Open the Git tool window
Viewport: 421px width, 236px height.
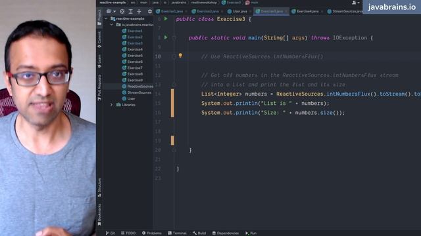point(111,233)
